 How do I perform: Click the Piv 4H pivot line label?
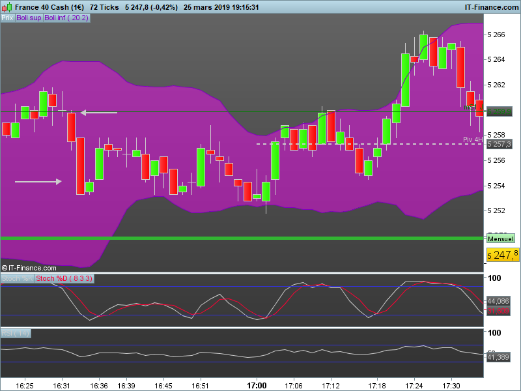click(473, 139)
